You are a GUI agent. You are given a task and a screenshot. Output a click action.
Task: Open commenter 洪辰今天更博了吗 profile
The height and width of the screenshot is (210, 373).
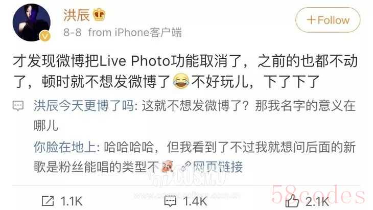pos(84,106)
